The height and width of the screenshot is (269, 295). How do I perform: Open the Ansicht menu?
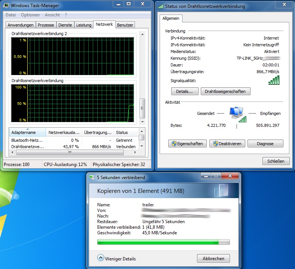point(52,15)
